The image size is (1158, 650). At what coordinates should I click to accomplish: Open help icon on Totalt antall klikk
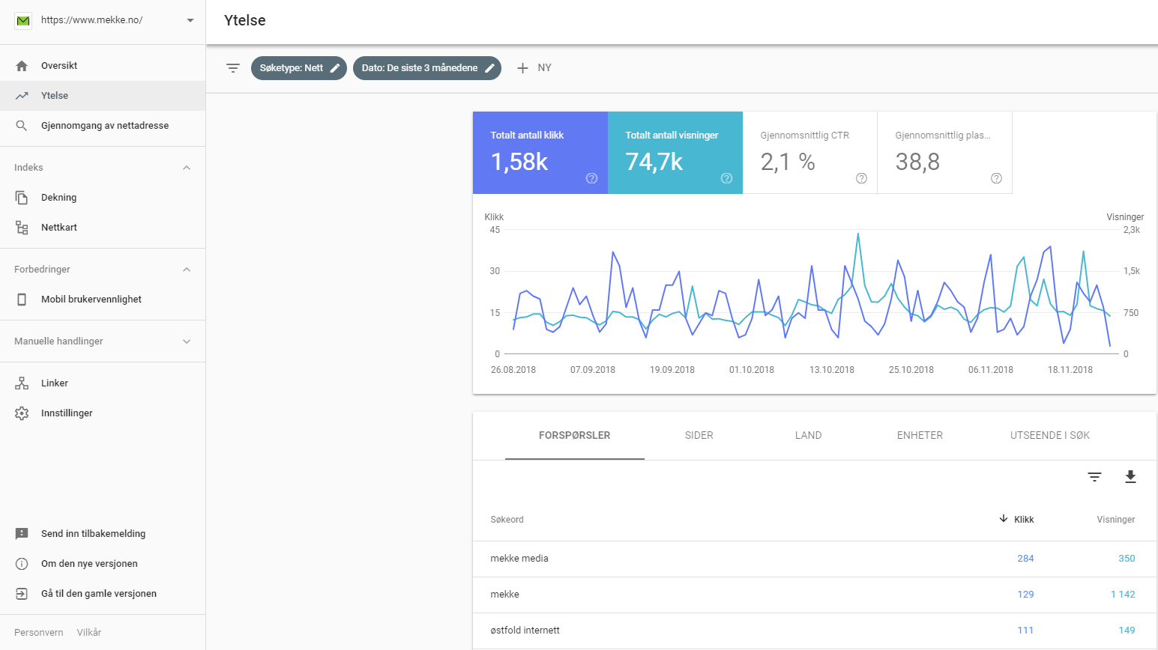pyautogui.click(x=591, y=178)
